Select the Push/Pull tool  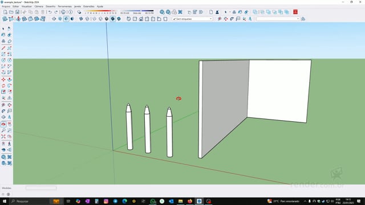coord(9,80)
